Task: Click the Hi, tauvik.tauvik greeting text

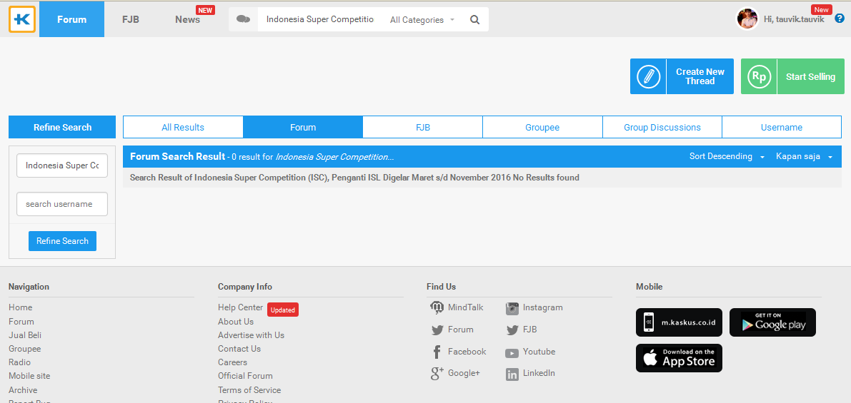Action: tap(793, 19)
